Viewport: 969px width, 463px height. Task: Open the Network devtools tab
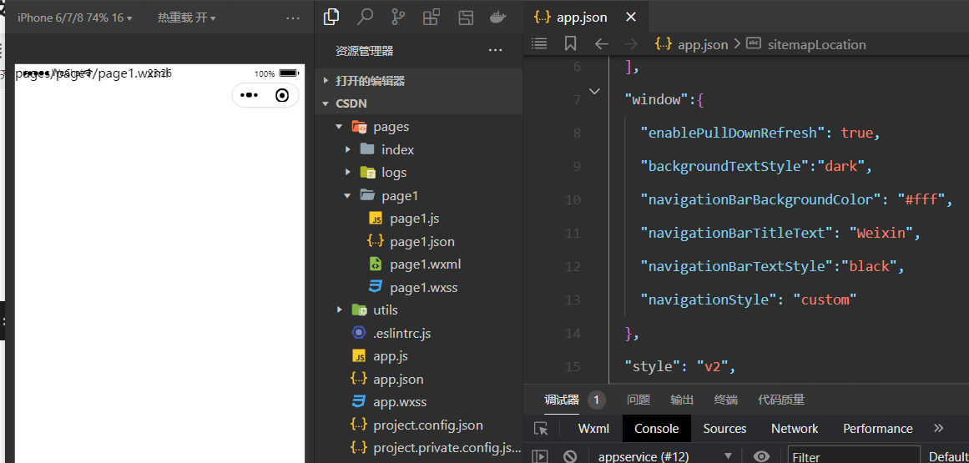tap(794, 429)
